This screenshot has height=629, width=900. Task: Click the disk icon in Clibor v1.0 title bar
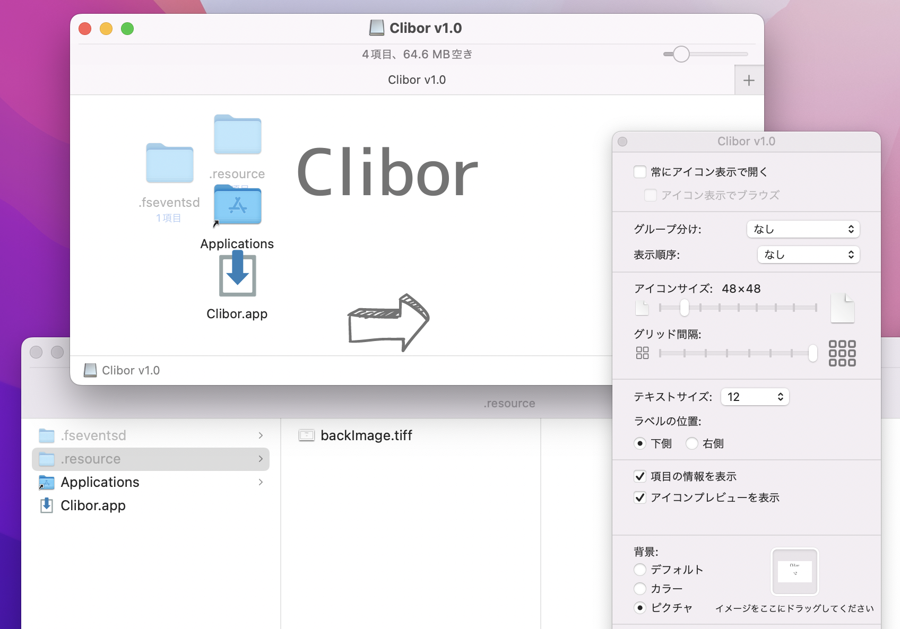[x=377, y=28]
